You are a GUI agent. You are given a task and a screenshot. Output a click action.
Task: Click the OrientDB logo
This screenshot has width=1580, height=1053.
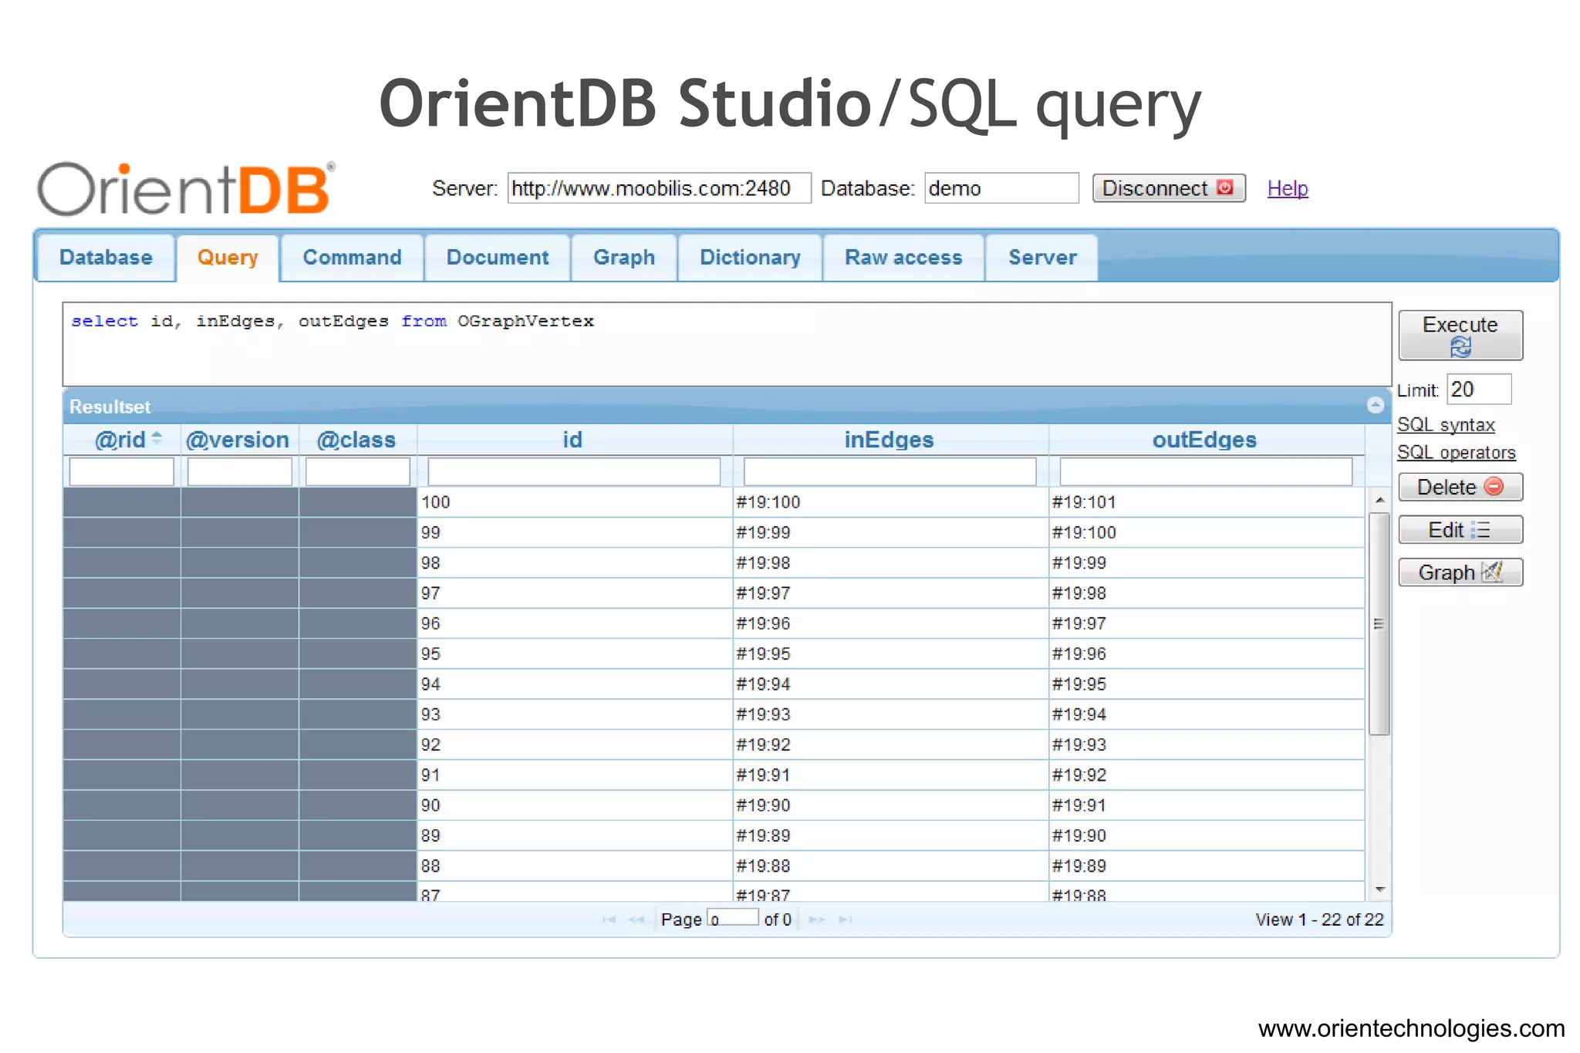point(186,189)
